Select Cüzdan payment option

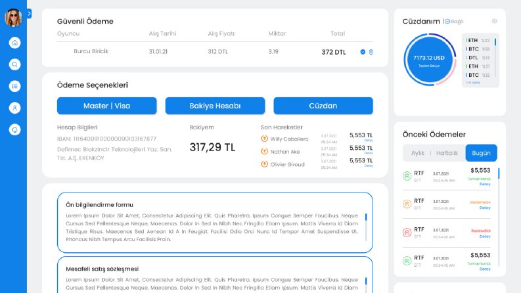point(323,106)
